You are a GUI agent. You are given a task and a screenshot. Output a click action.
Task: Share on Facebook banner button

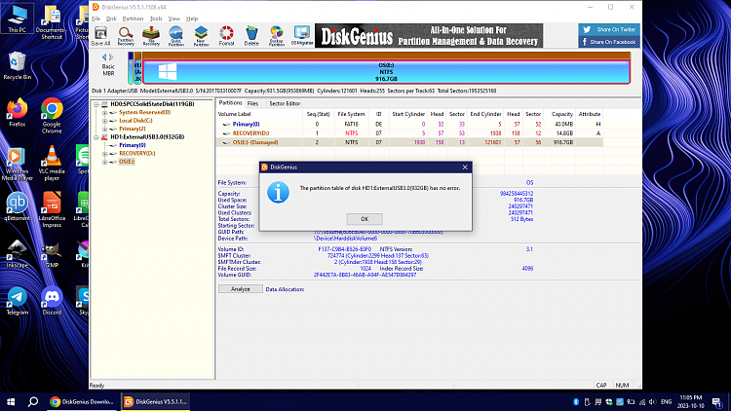609,42
